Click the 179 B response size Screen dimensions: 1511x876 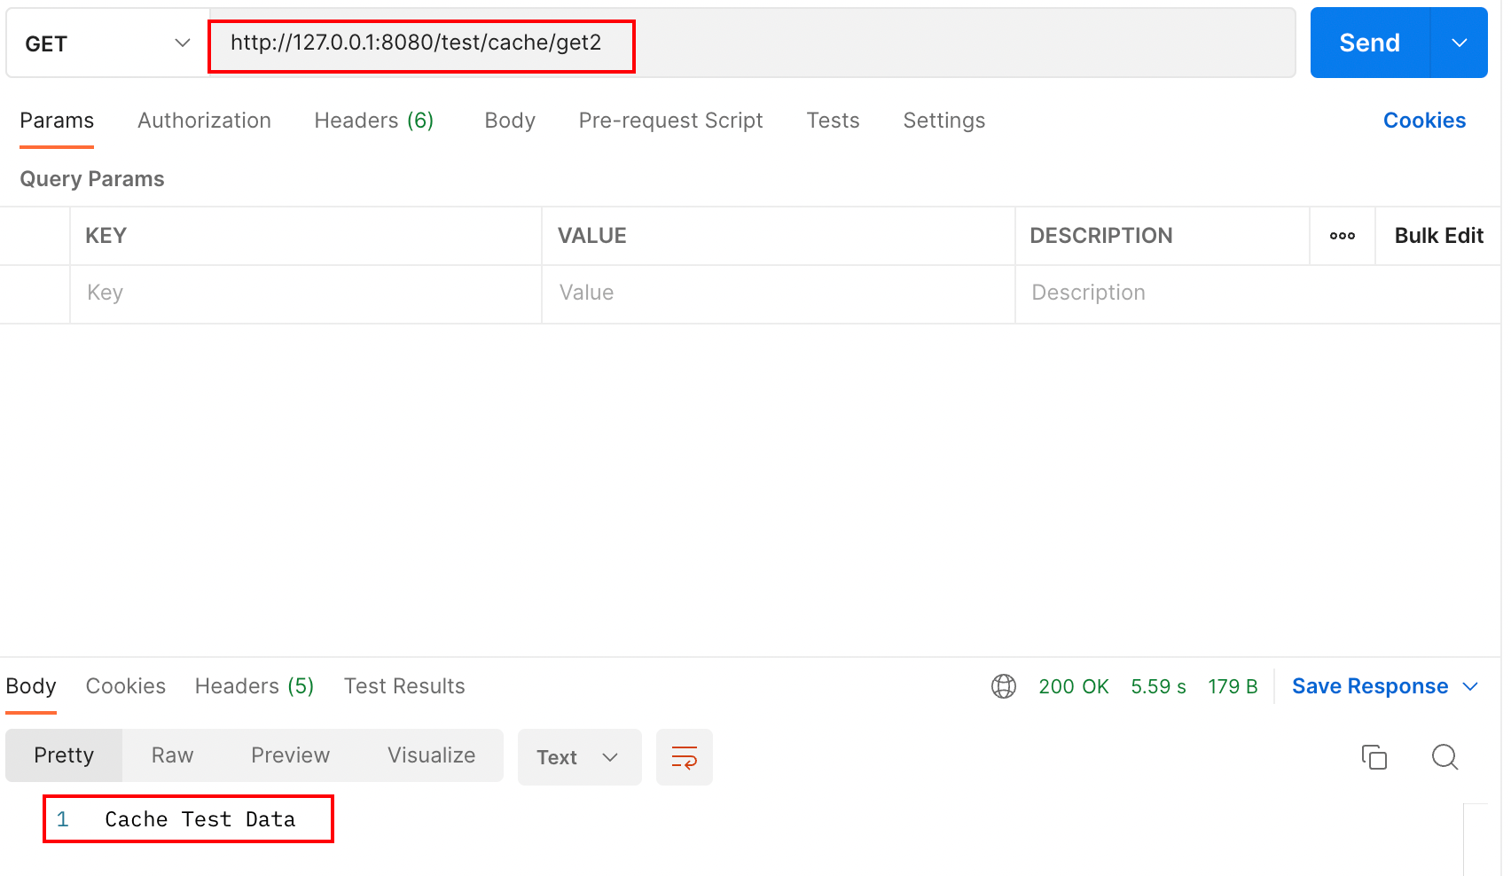click(1233, 686)
